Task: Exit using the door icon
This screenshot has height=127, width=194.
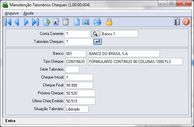Action: 177,22
